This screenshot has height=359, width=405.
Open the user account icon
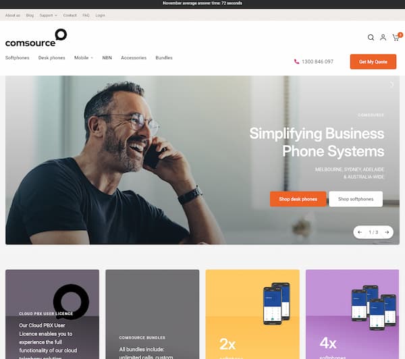(383, 37)
